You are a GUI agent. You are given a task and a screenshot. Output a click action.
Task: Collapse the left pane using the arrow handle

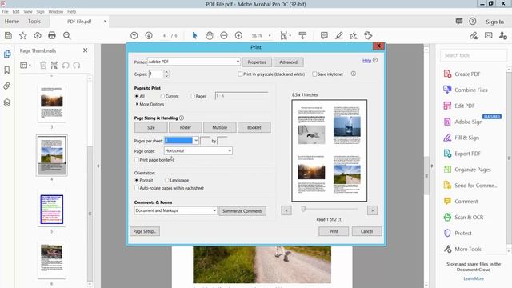pyautogui.click(x=98, y=166)
